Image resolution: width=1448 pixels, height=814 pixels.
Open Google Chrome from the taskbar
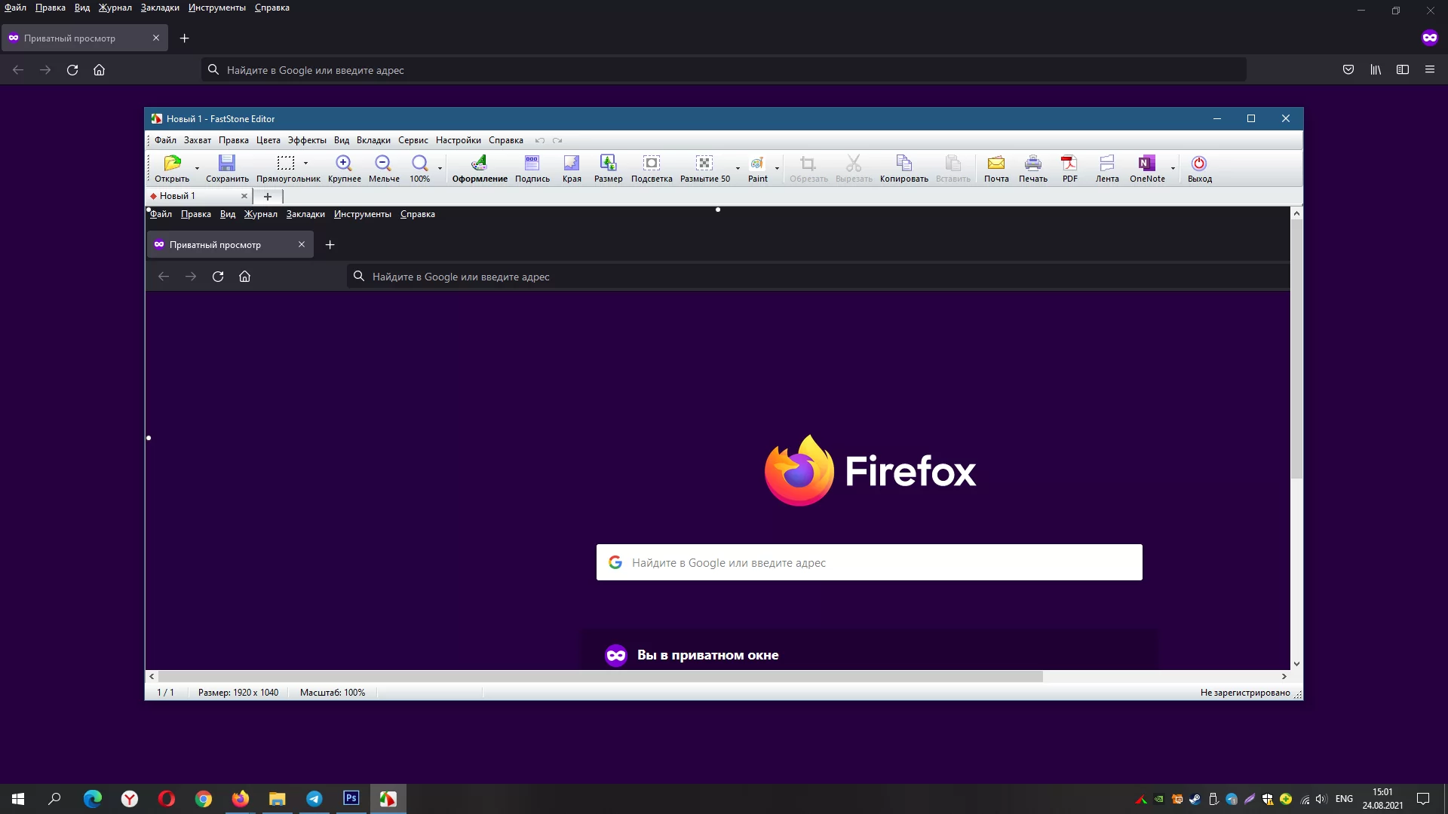pos(204,799)
